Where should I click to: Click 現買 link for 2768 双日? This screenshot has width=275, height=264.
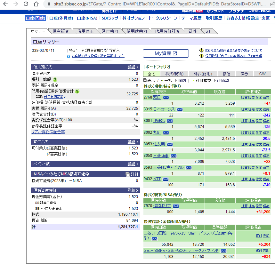(x=244, y=98)
